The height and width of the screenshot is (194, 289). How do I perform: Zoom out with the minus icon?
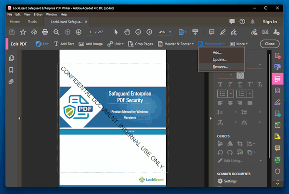(x=138, y=32)
